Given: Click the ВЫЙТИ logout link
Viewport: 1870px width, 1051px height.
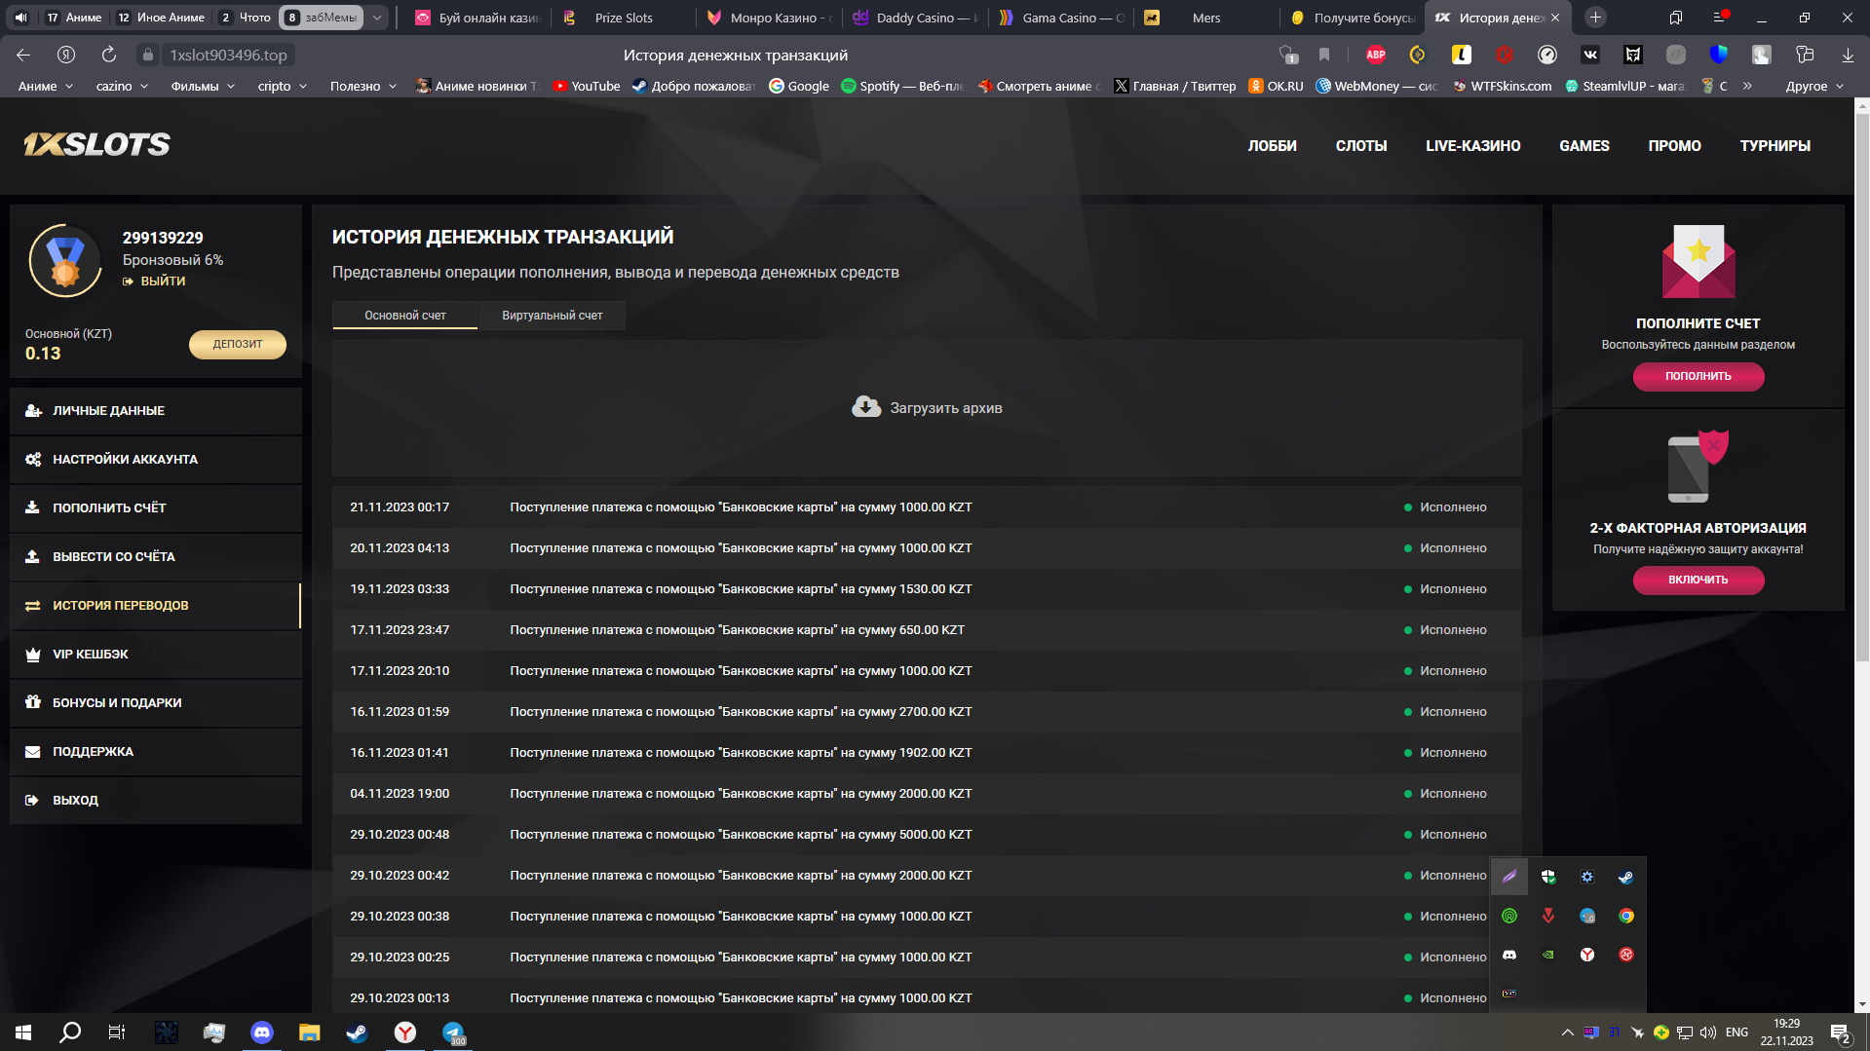Looking at the screenshot, I should (x=154, y=281).
